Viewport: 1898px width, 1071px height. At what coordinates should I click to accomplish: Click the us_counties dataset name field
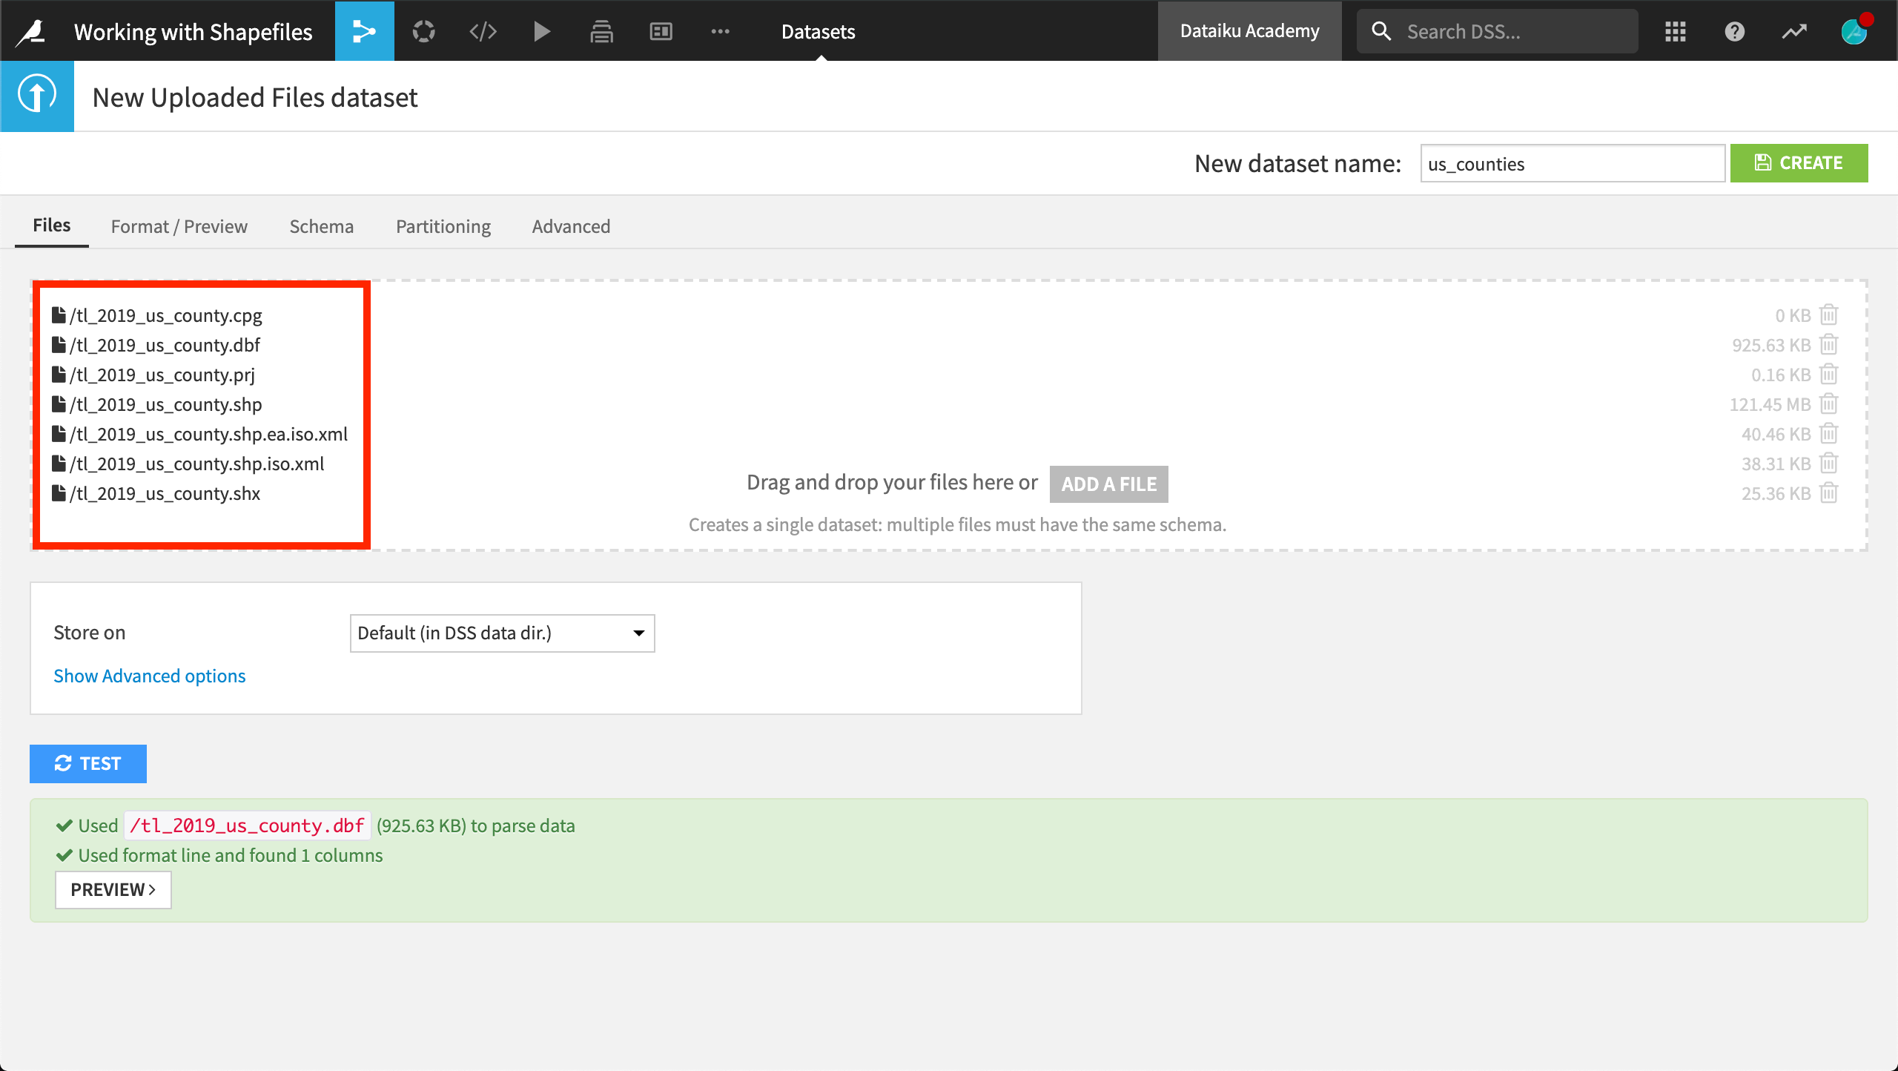1571,163
